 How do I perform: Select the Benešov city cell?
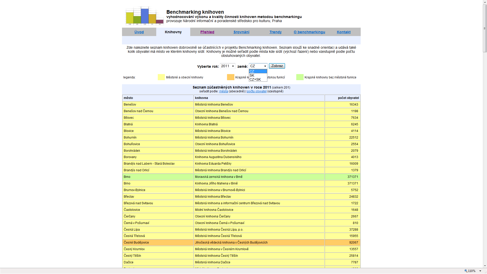[158, 105]
